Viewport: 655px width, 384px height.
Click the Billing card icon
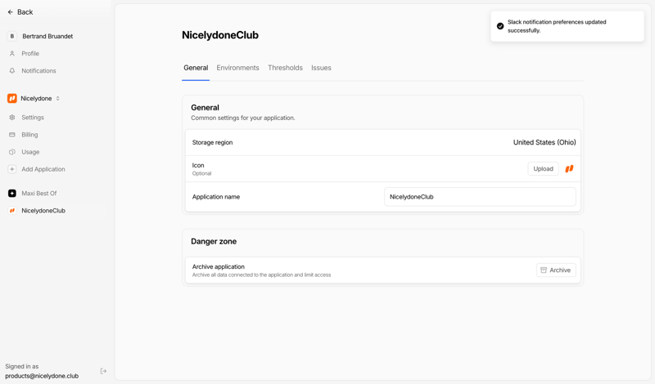(12, 135)
